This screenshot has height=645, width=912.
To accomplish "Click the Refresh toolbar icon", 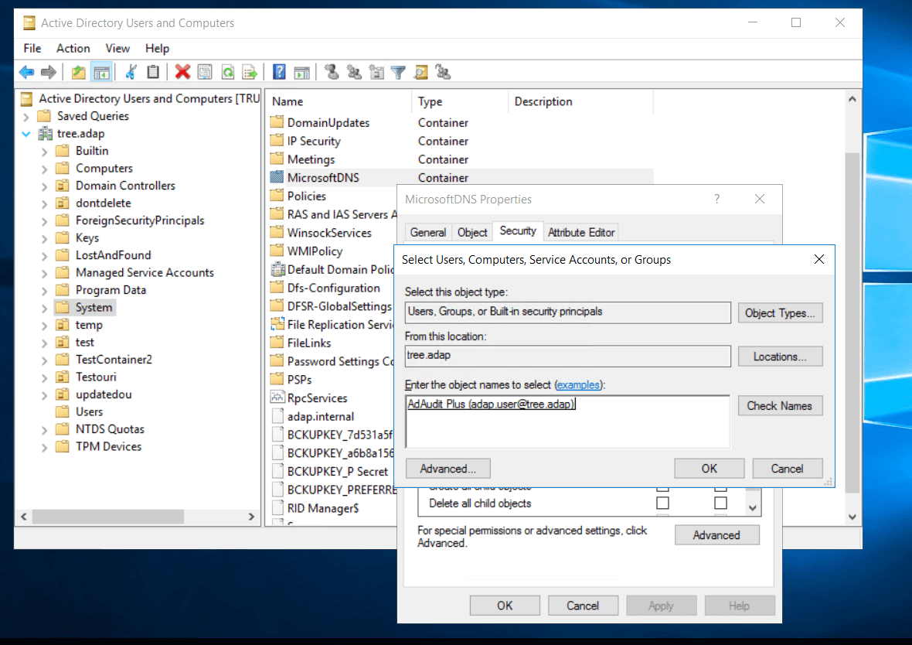I will (228, 72).
